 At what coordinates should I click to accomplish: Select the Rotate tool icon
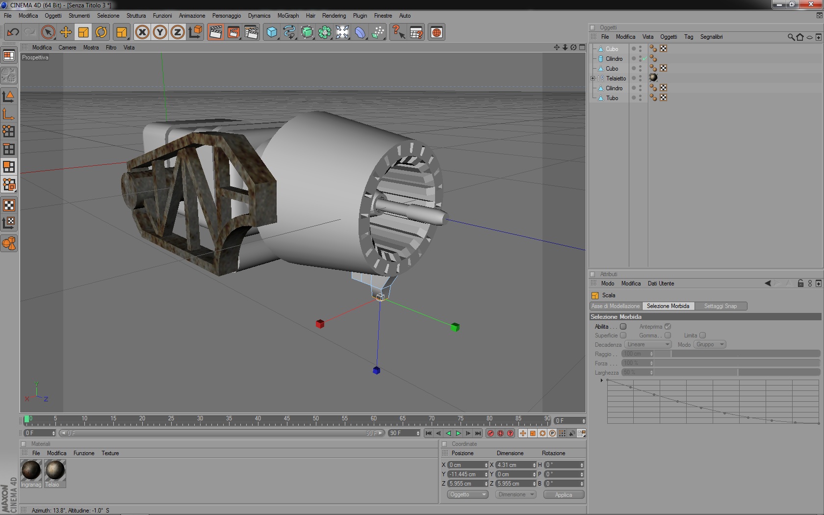pyautogui.click(x=101, y=32)
